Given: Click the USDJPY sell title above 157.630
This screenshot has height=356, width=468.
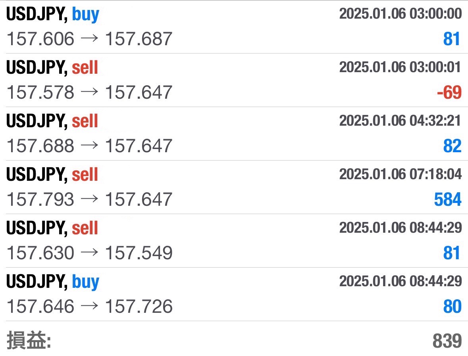Looking at the screenshot, I should tap(52, 228).
